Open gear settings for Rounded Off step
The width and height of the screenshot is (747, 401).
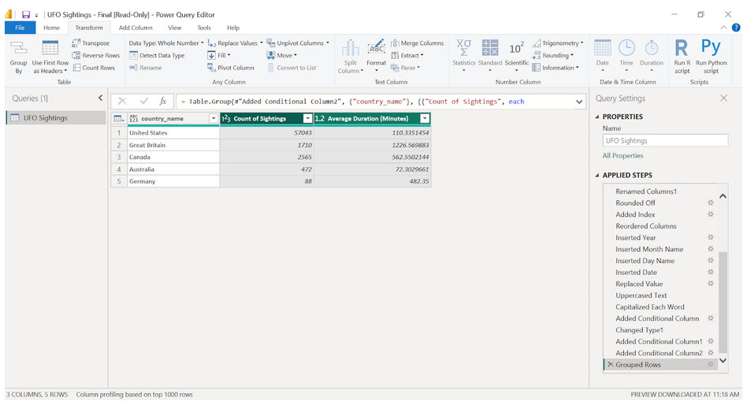click(x=710, y=203)
